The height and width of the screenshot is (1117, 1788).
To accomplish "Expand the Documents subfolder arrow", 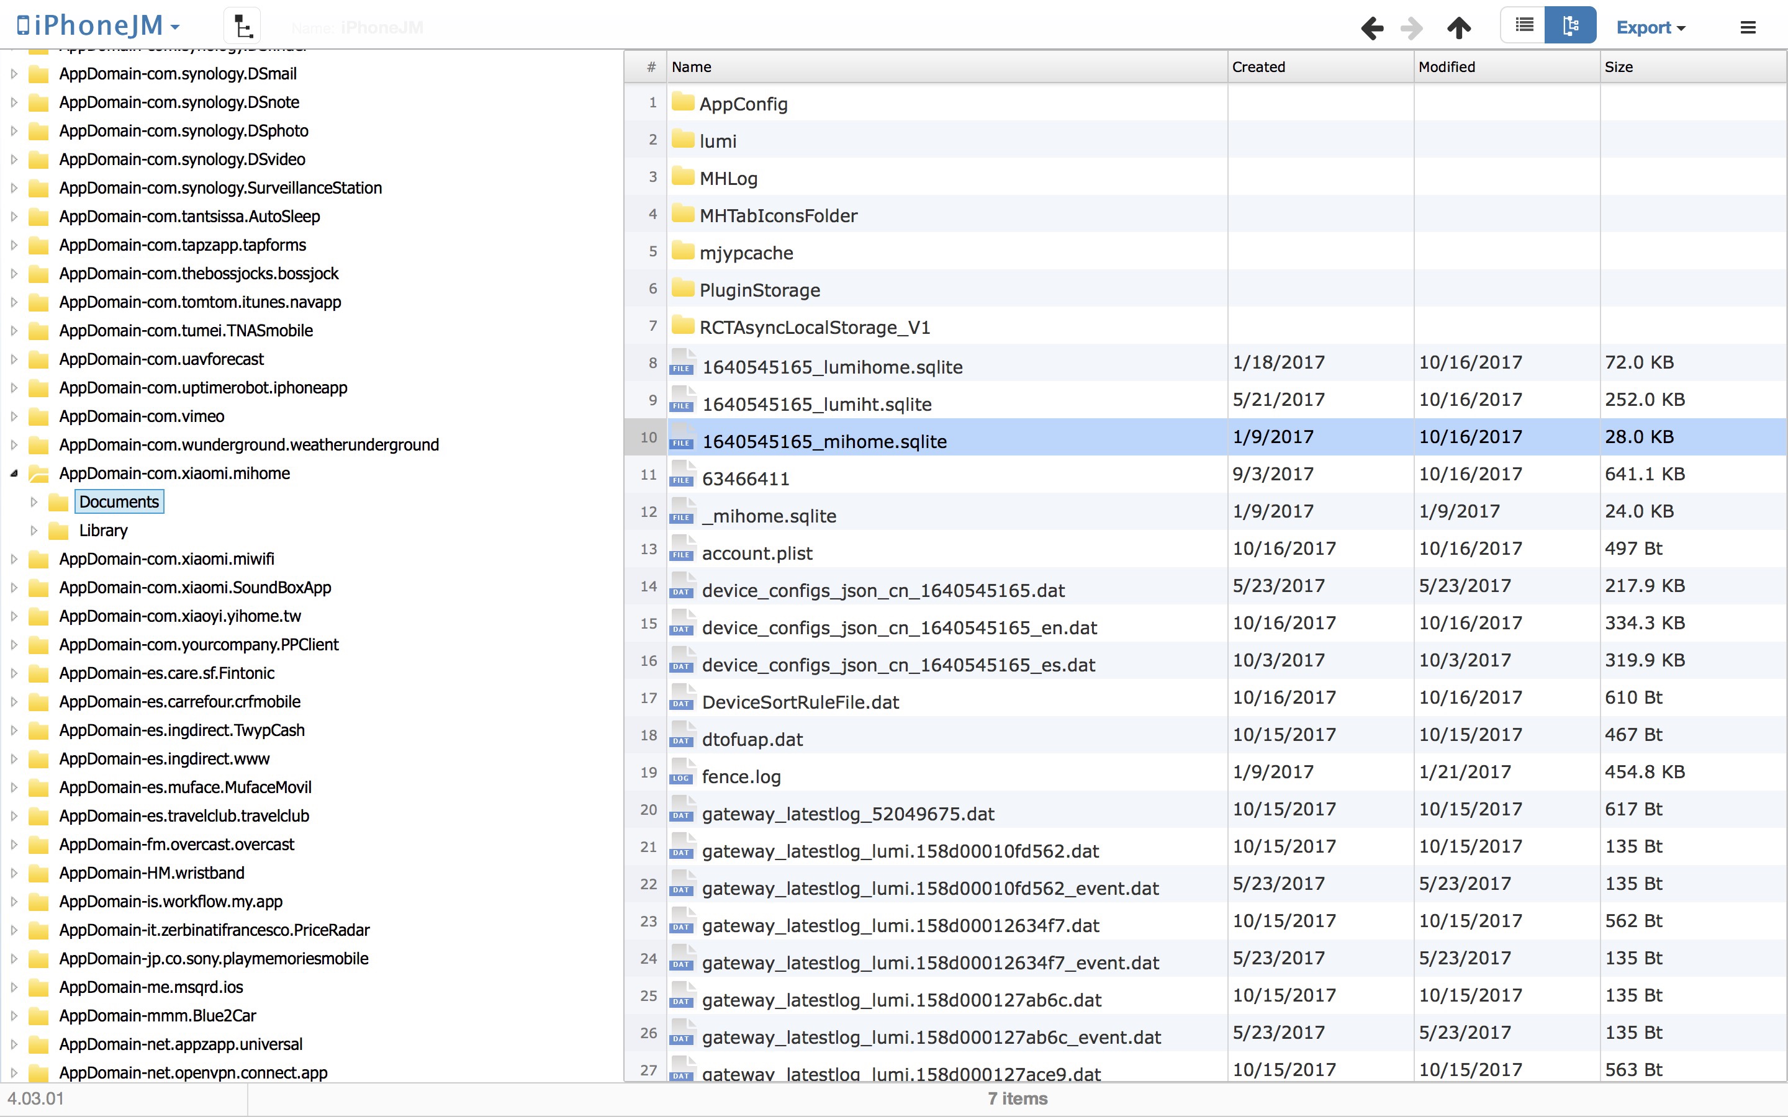I will pos(34,501).
